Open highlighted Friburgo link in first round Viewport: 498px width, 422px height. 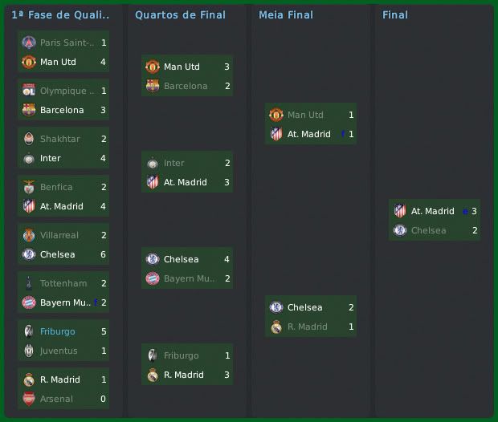point(58,331)
